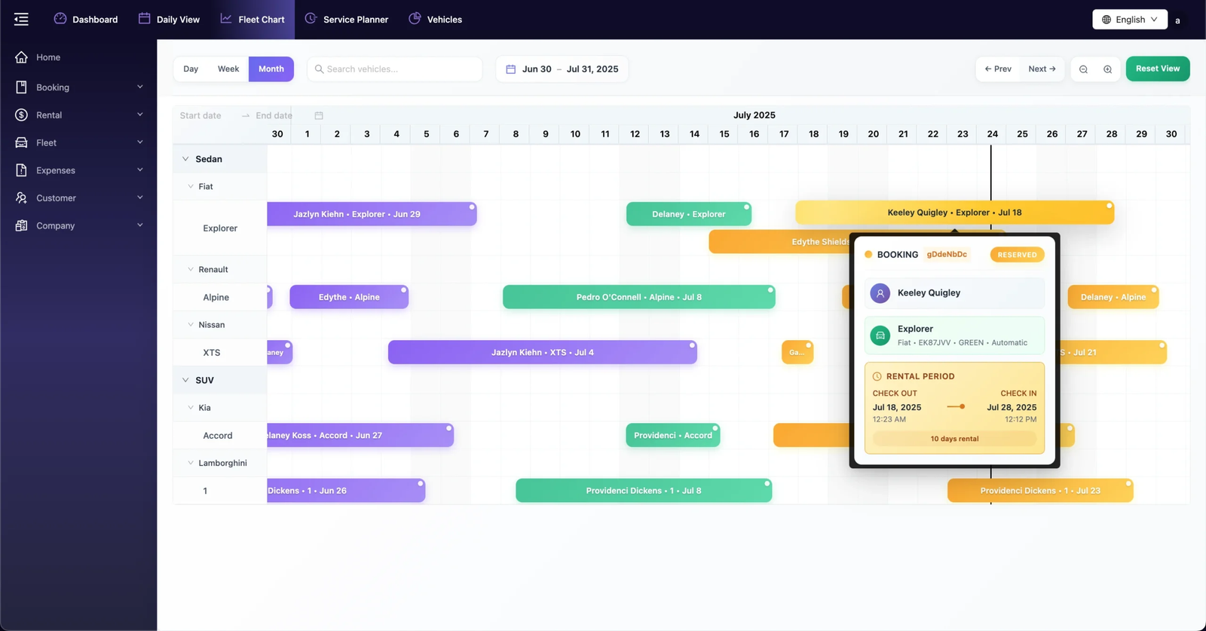Viewport: 1206px width, 631px height.
Task: Click the user avatar icon at top right
Action: pyautogui.click(x=1177, y=20)
